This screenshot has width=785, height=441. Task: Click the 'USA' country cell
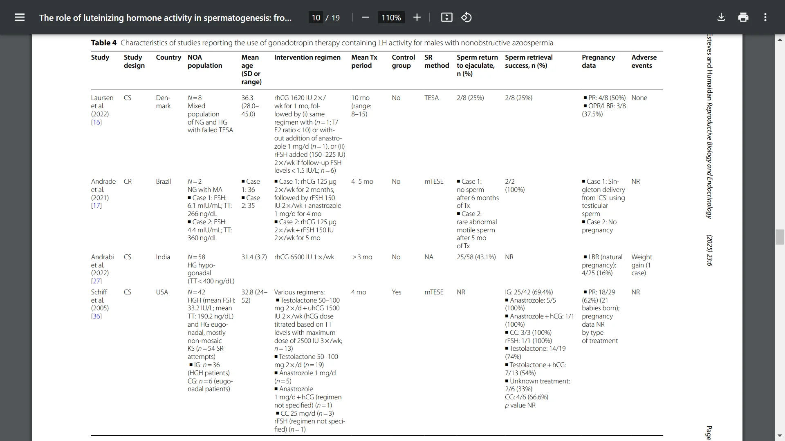[162, 292]
